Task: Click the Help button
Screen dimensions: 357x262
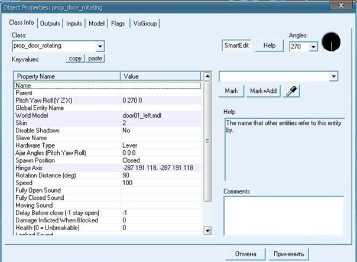Action: tap(270, 46)
